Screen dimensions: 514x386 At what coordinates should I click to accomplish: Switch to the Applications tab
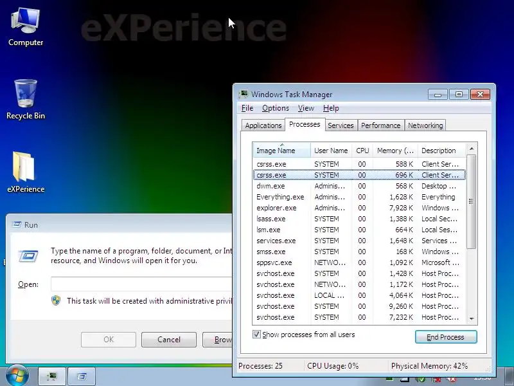tap(263, 125)
